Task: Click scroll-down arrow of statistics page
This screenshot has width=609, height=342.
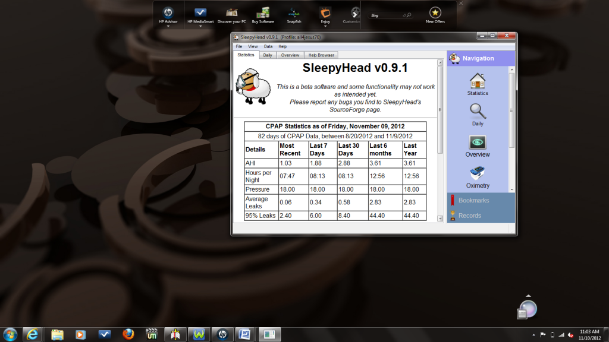Action: 440,218
